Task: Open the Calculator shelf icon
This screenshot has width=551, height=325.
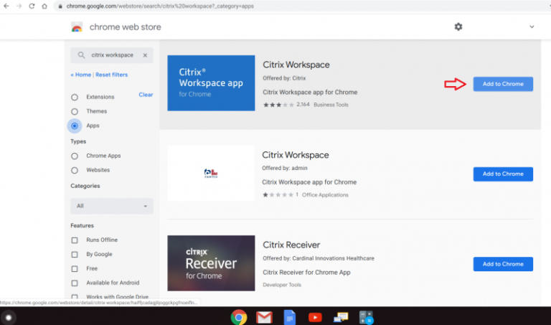Action: point(366,318)
